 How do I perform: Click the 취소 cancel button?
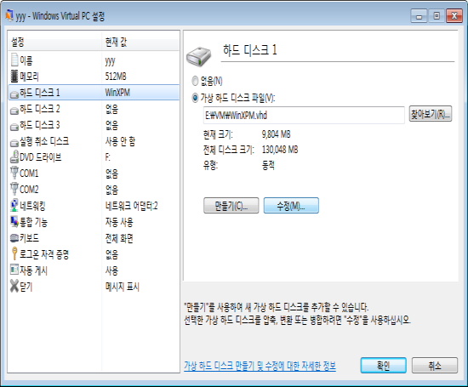[x=435, y=365]
